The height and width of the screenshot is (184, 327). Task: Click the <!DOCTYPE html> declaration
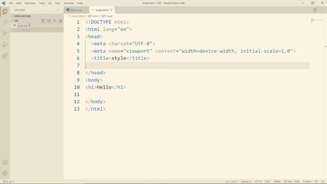pos(107,22)
